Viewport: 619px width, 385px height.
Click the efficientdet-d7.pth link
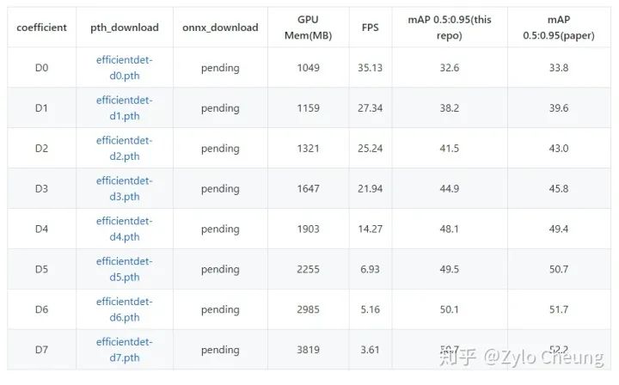[x=124, y=349]
